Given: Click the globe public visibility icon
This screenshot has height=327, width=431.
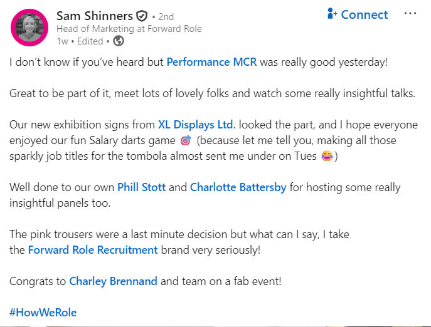Looking at the screenshot, I should coord(118,41).
